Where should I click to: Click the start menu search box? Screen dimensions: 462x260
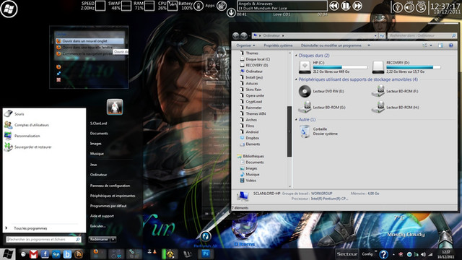43,239
